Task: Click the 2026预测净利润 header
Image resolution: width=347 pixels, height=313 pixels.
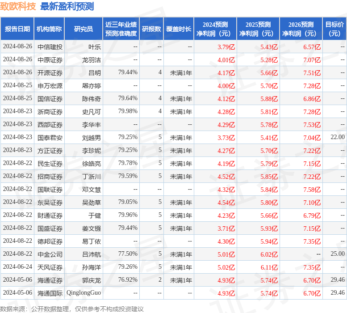Action: [x=301, y=29]
